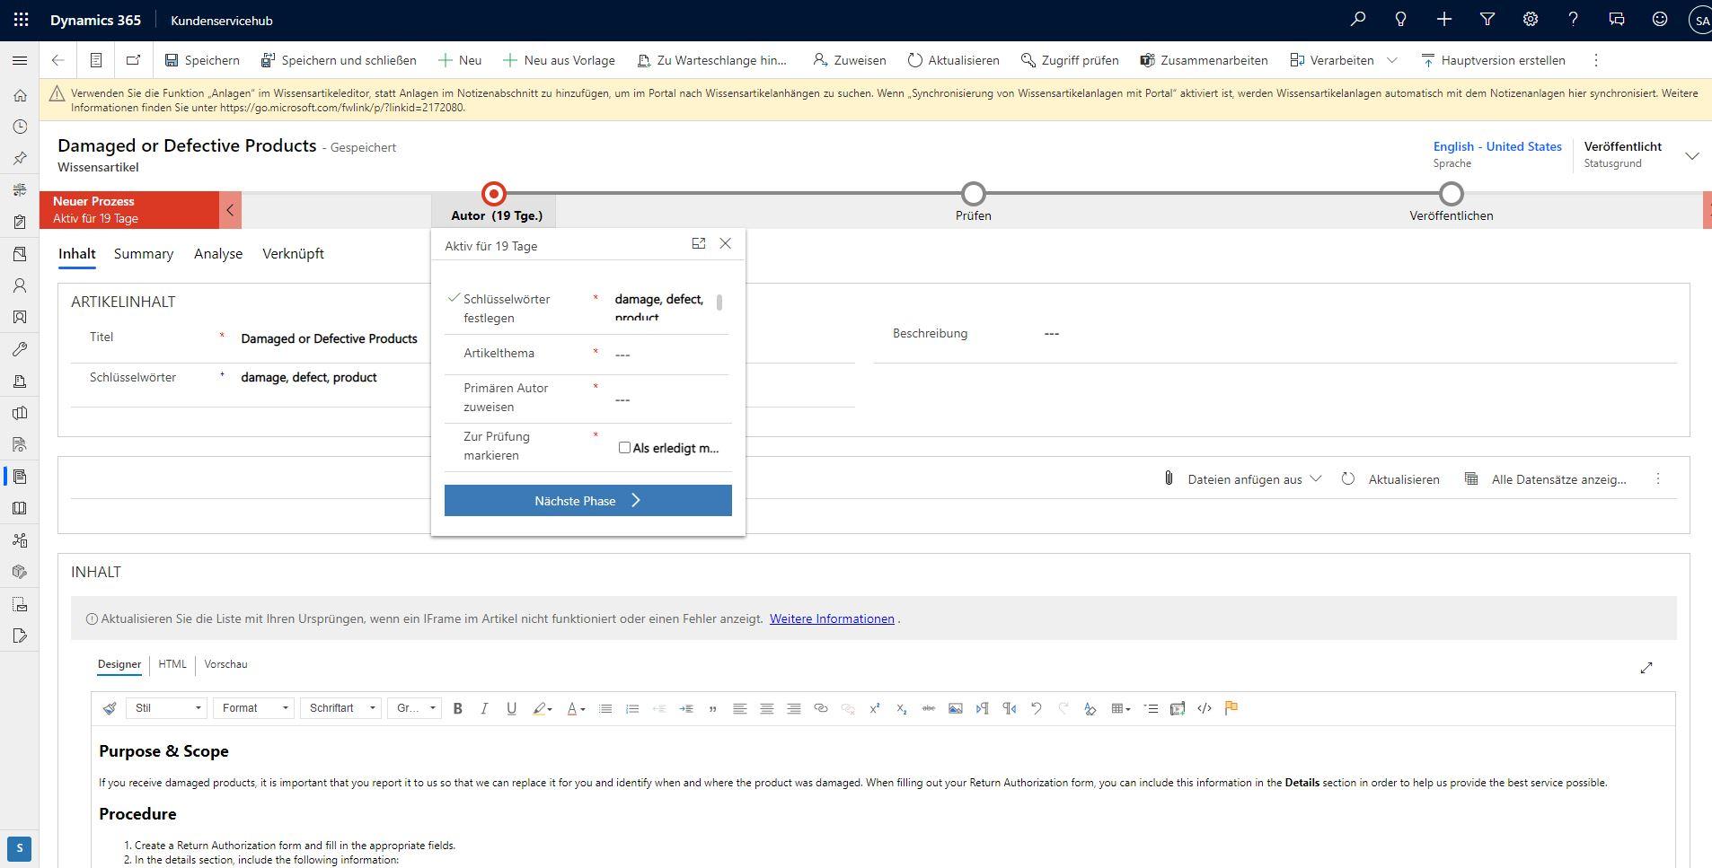The image size is (1712, 868).
Task: Open the settings gear
Action: tap(1531, 19)
